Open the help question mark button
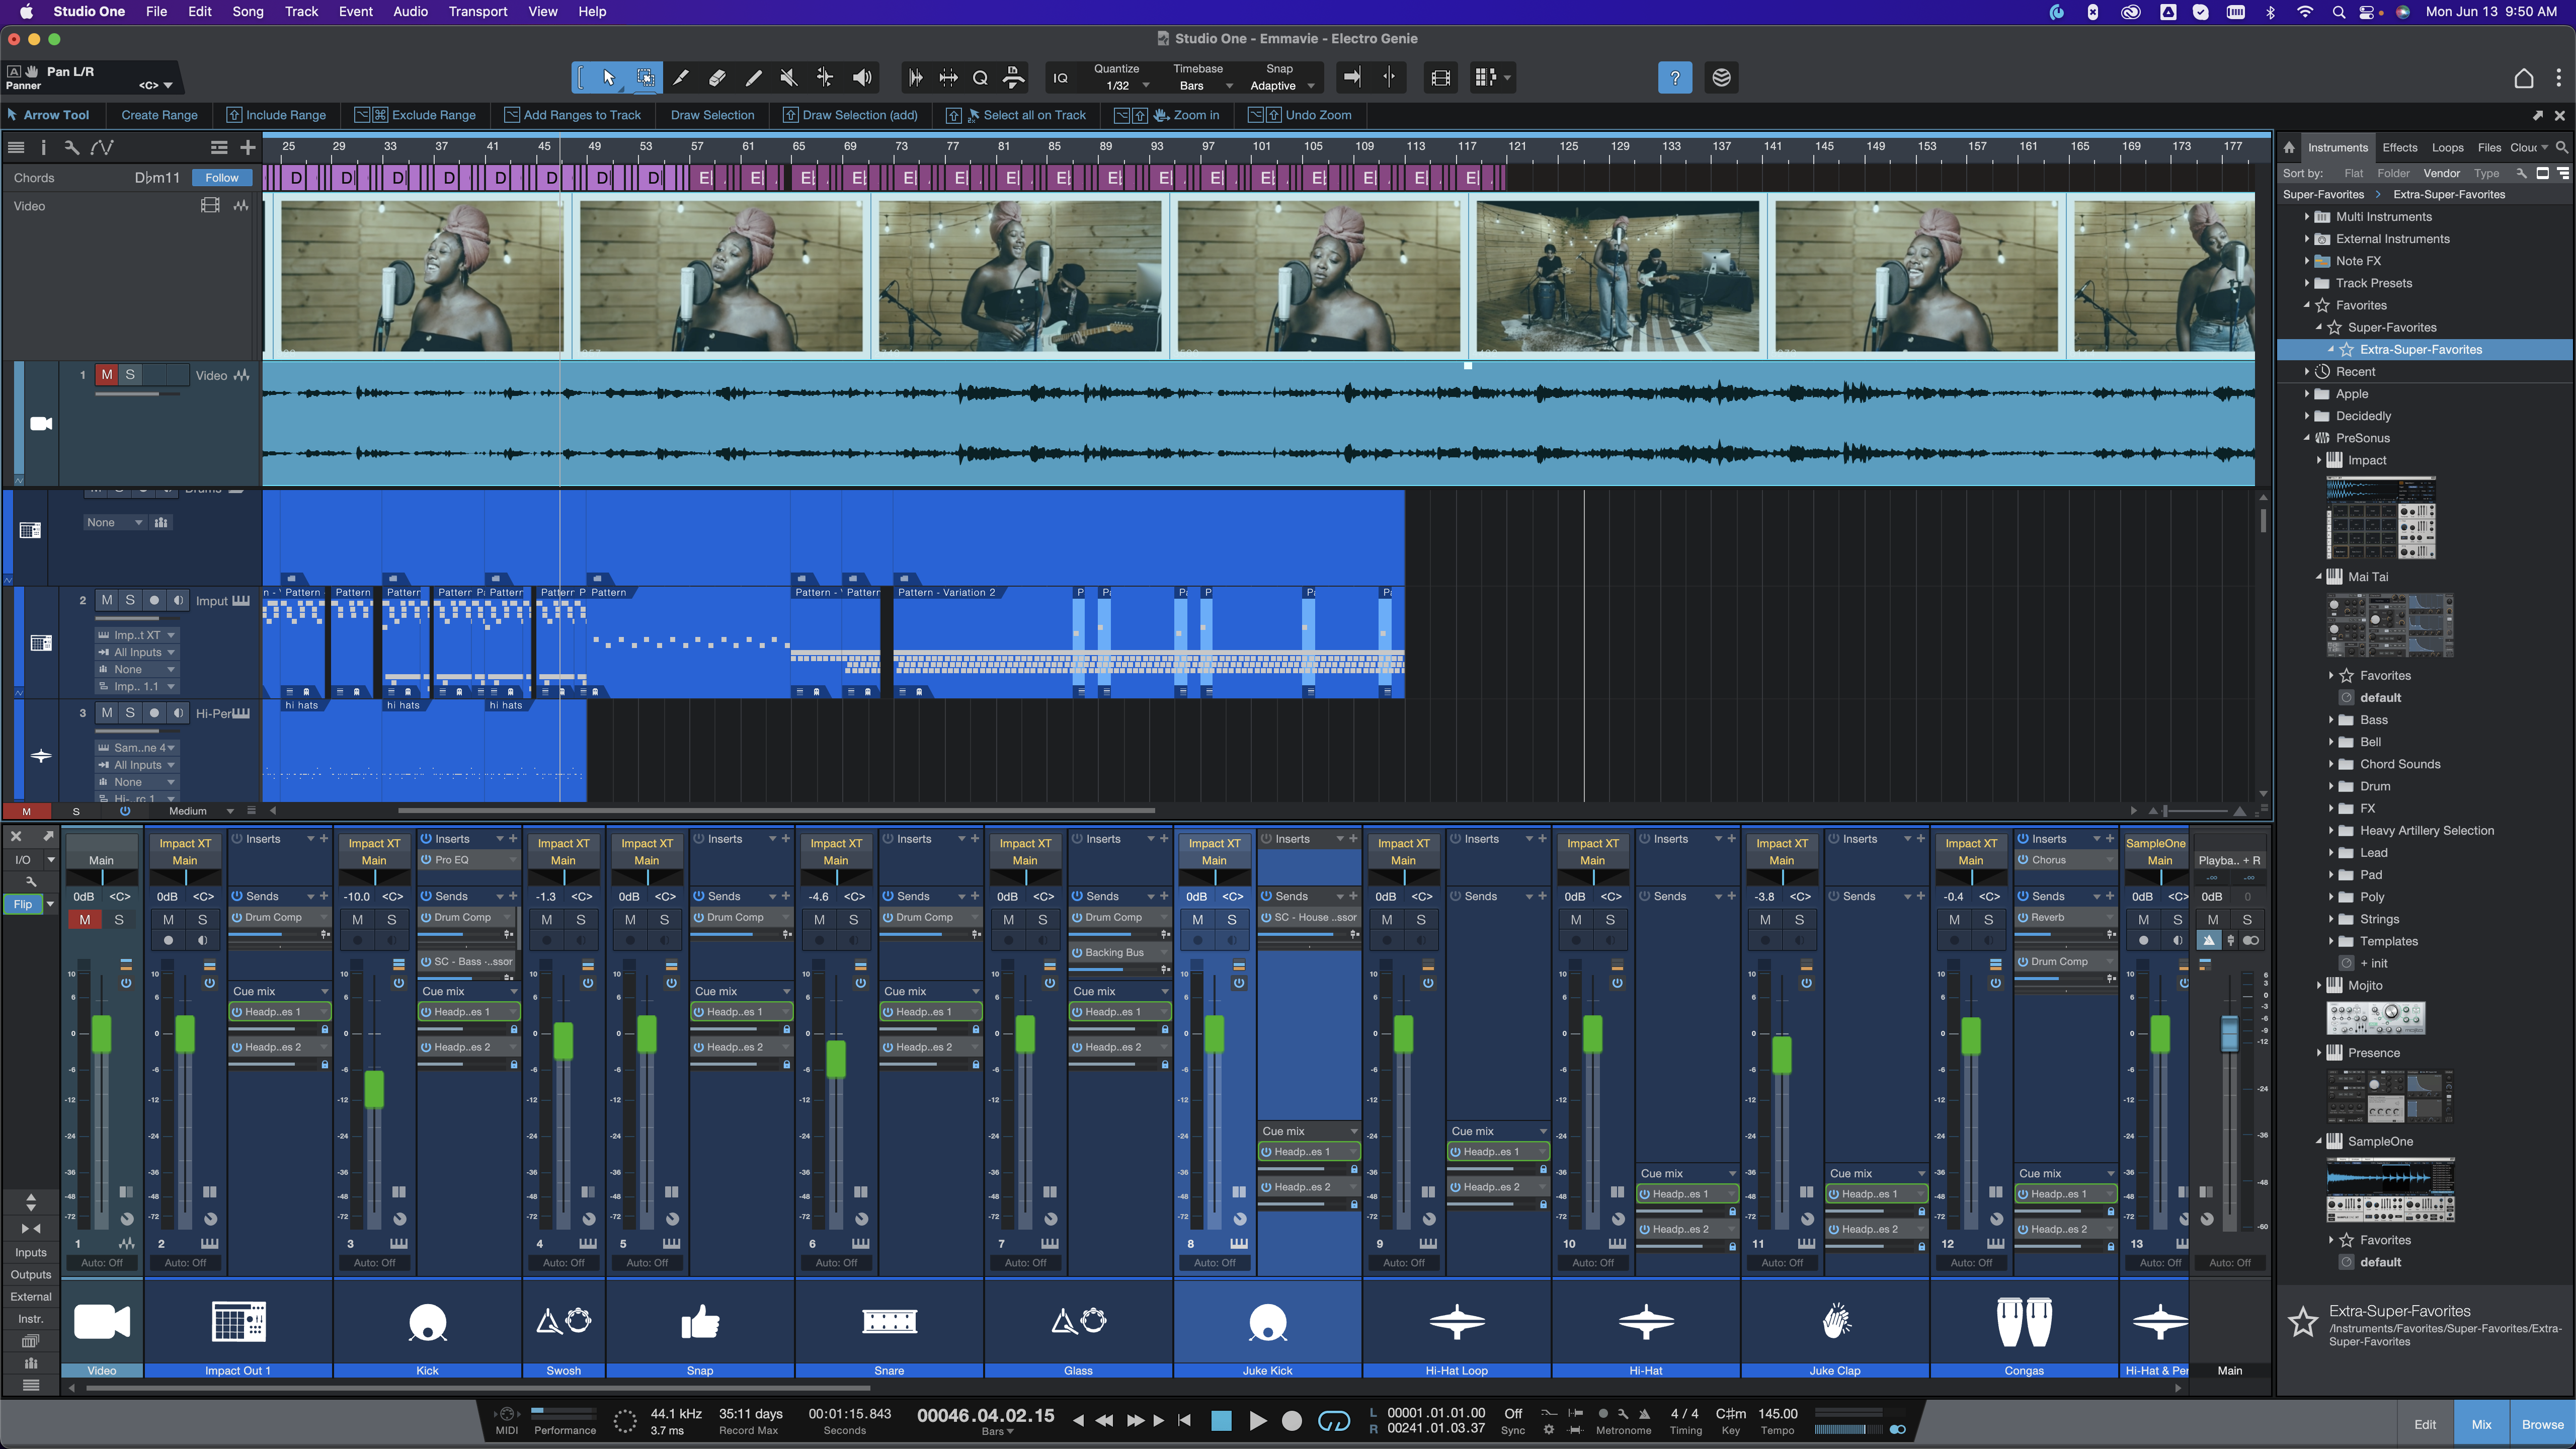 click(1674, 78)
